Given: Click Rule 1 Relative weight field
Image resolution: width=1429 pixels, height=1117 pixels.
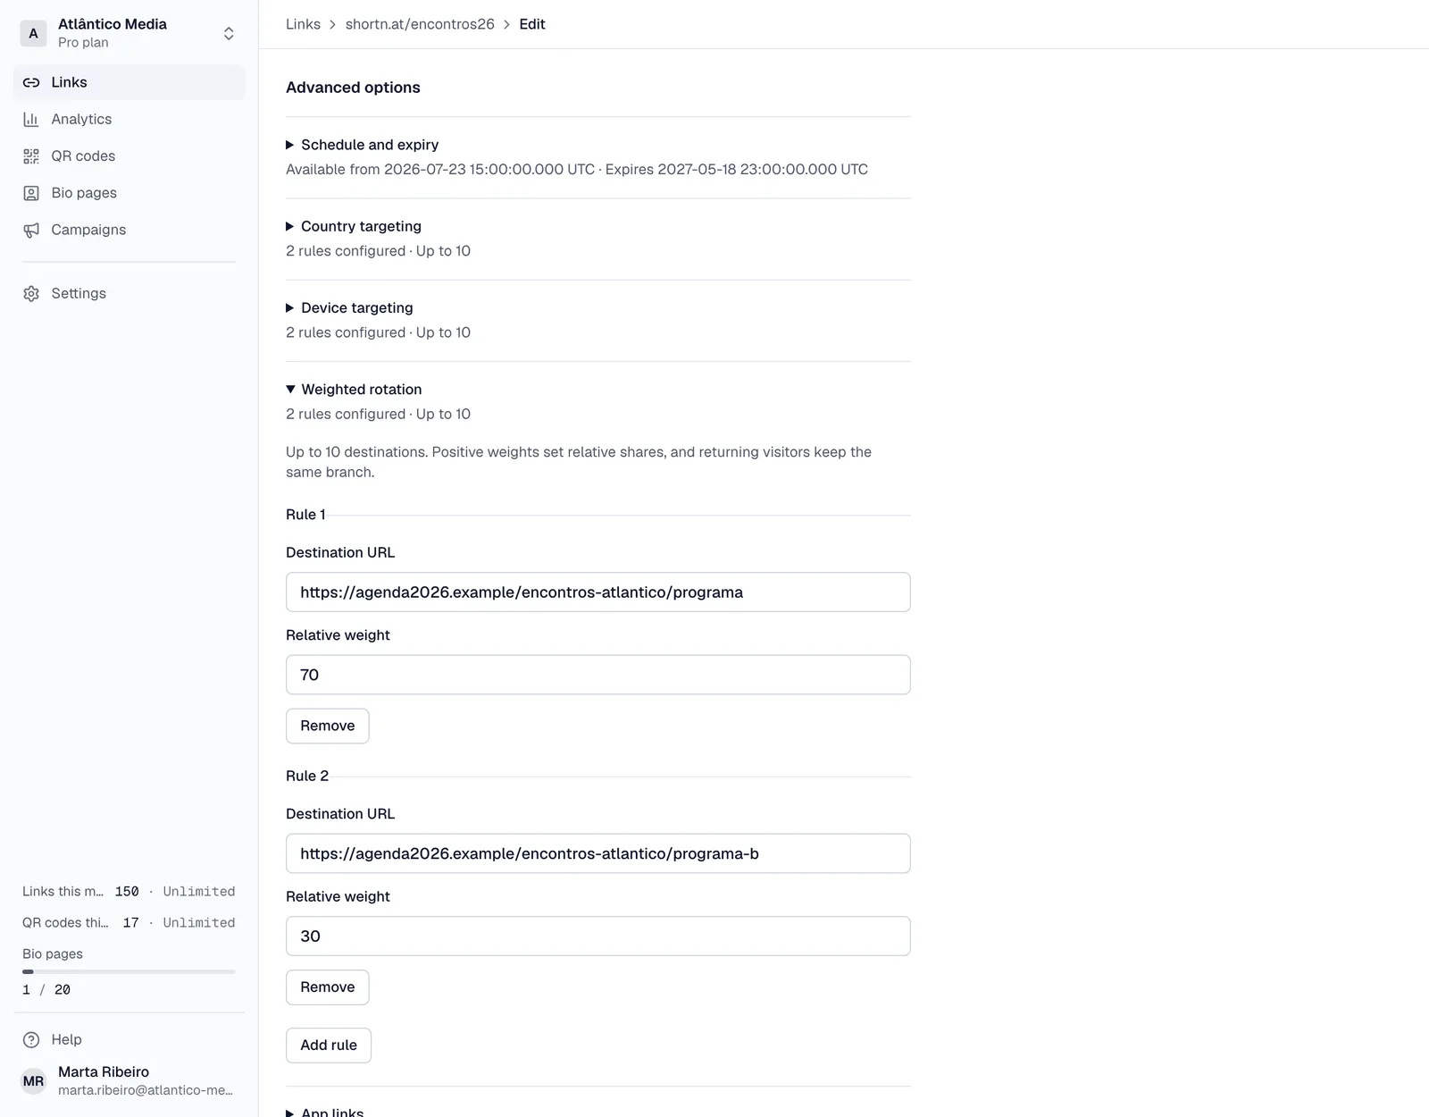Looking at the screenshot, I should click(598, 675).
